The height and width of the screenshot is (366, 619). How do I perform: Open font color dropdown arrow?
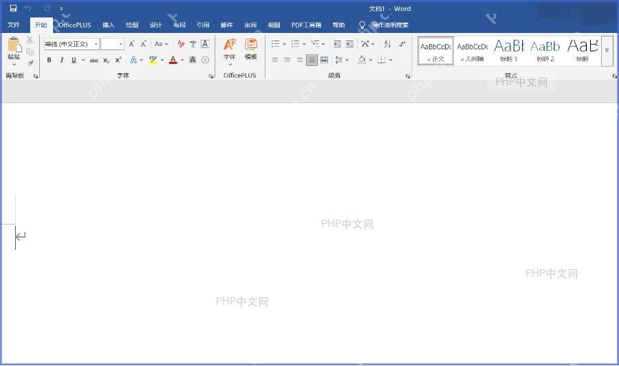tap(182, 60)
